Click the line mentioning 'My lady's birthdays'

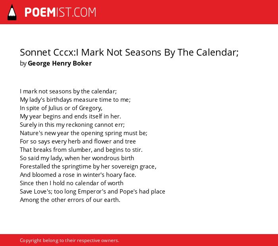(x=75, y=100)
